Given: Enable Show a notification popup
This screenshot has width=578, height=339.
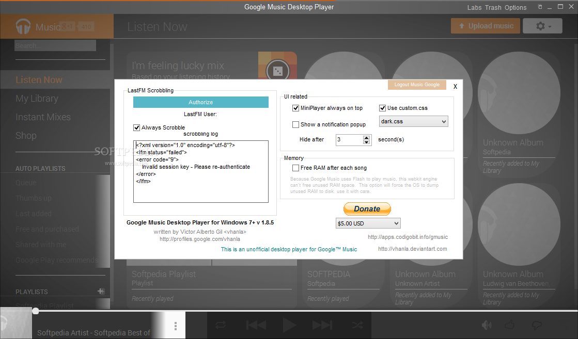Looking at the screenshot, I should 295,125.
